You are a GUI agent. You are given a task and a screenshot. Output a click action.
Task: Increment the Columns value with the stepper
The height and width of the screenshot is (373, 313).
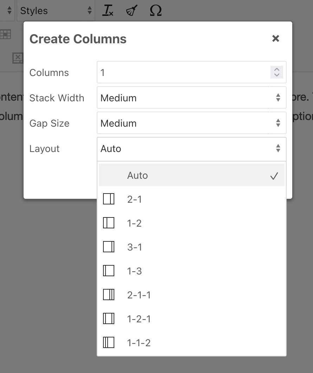click(x=277, y=70)
